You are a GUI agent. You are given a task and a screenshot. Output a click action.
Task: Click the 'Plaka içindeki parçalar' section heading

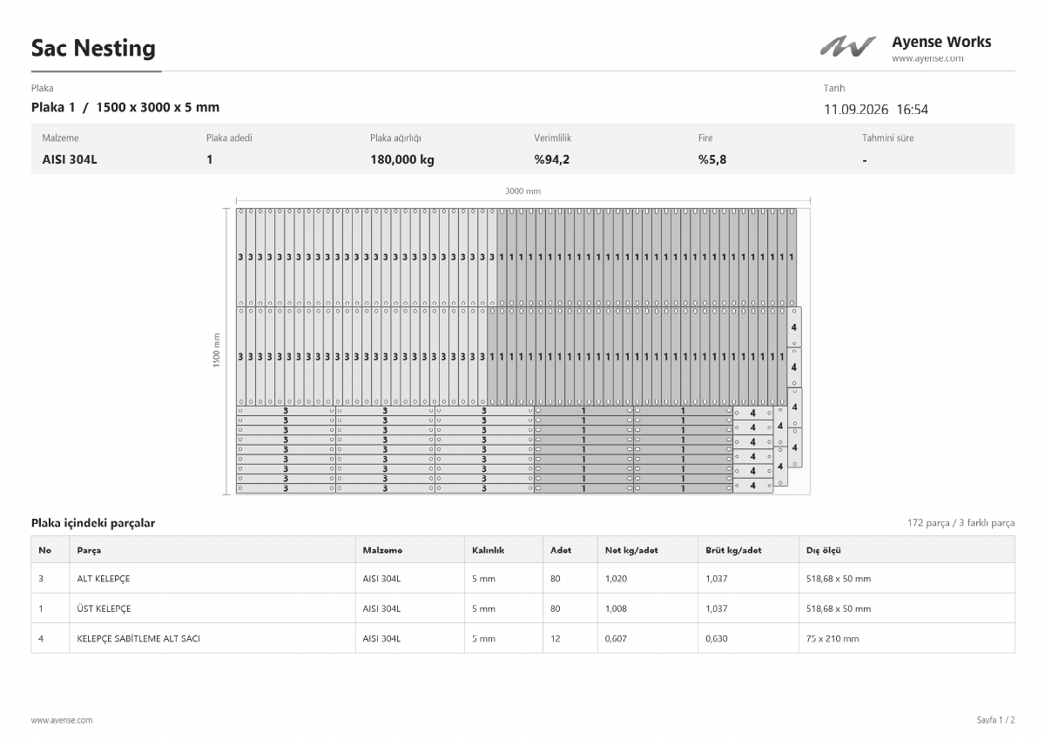(93, 523)
